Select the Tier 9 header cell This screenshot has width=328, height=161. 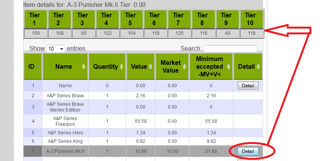pyautogui.click(x=227, y=19)
